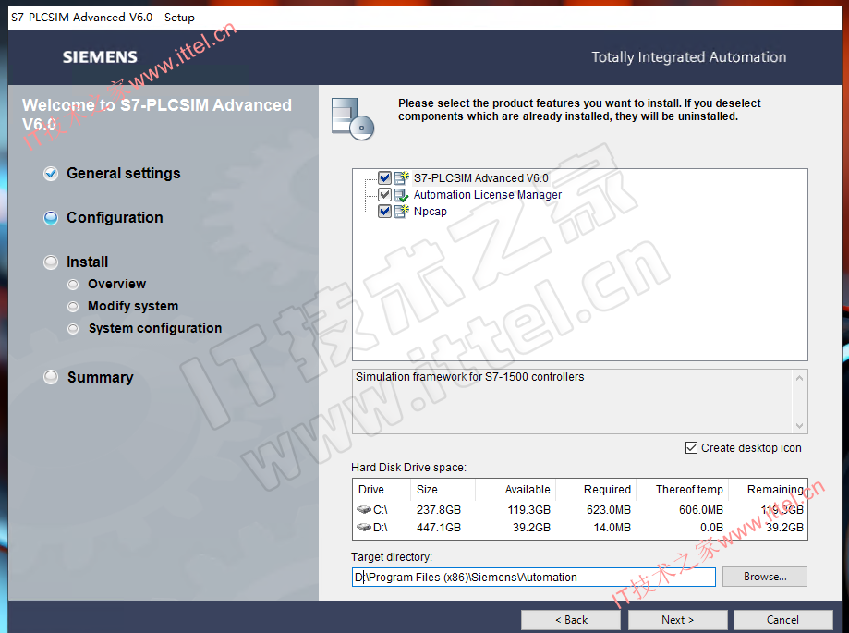The image size is (849, 633).
Task: Click the description box scroll down arrow
Action: [800, 426]
